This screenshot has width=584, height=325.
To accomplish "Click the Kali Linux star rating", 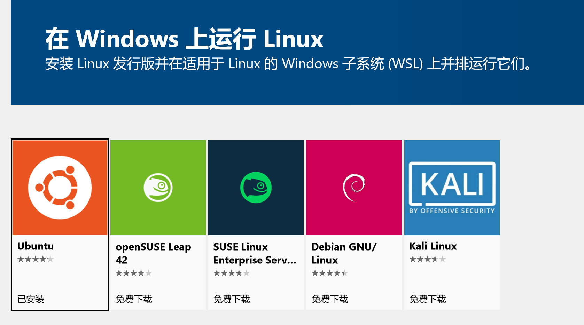I will pyautogui.click(x=428, y=259).
